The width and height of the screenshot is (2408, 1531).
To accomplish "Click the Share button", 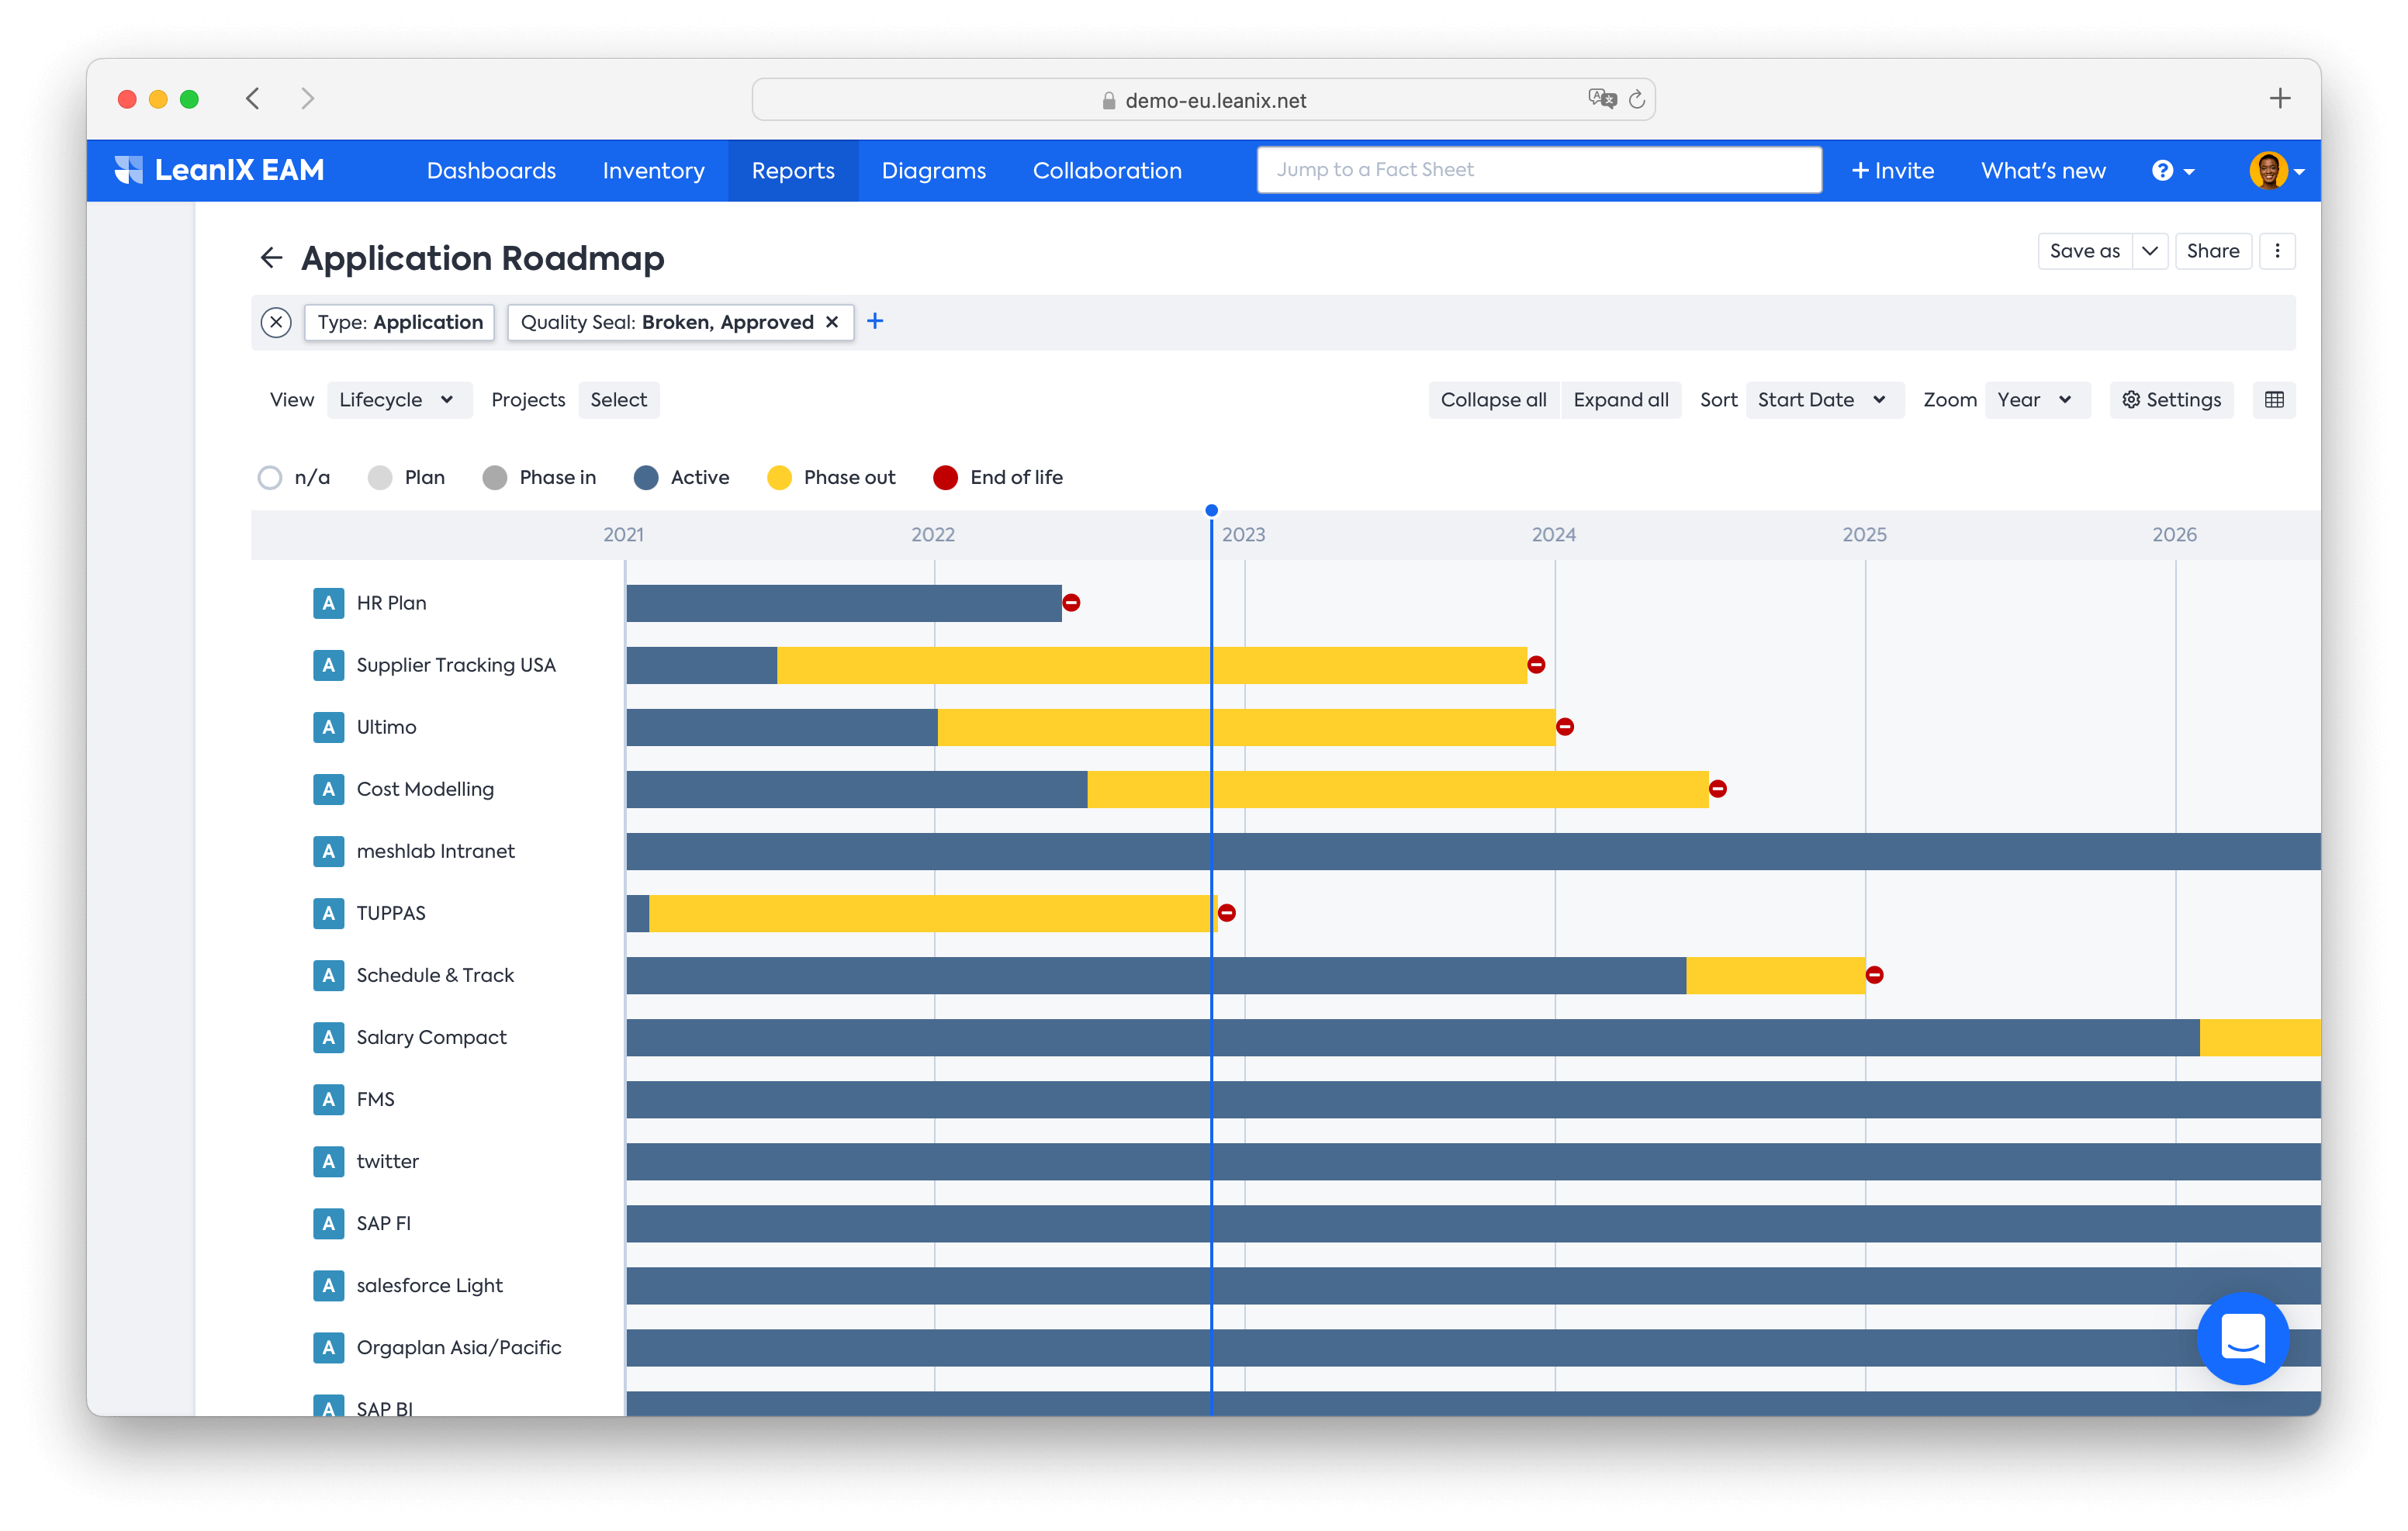I will pos(2212,251).
